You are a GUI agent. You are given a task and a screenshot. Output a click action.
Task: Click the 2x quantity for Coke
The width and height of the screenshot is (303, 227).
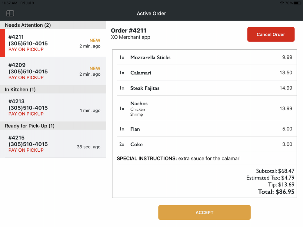click(122, 144)
